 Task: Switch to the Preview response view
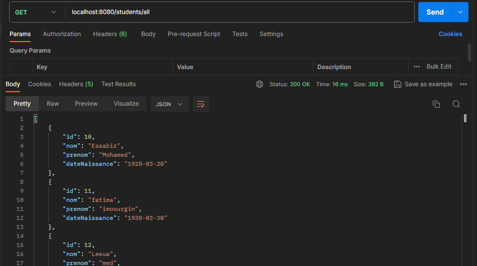point(86,104)
